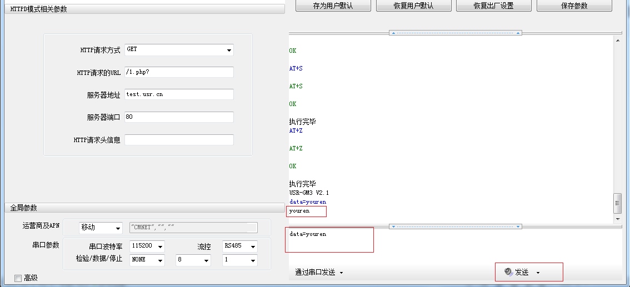
Task: Open the 串口波特率 115200 dropdown
Action: click(160, 246)
